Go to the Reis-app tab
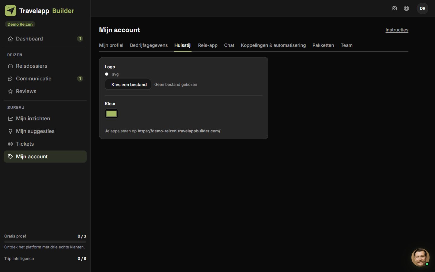Image resolution: width=435 pixels, height=272 pixels. (x=208, y=45)
